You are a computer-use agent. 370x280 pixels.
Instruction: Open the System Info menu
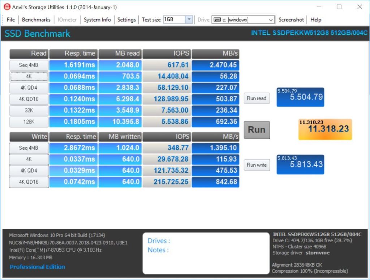coord(97,20)
